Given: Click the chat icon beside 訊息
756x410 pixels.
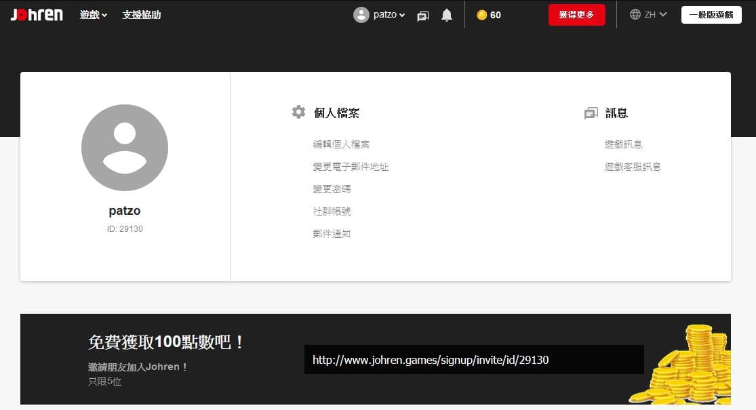Looking at the screenshot, I should tap(591, 112).
